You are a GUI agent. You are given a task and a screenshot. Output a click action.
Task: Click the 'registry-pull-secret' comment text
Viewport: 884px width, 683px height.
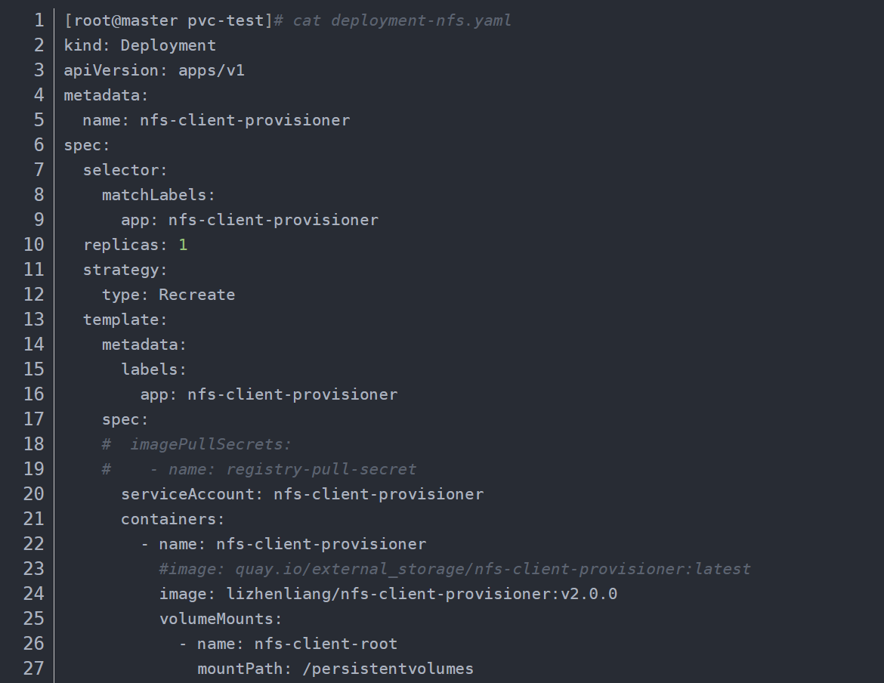click(321, 469)
